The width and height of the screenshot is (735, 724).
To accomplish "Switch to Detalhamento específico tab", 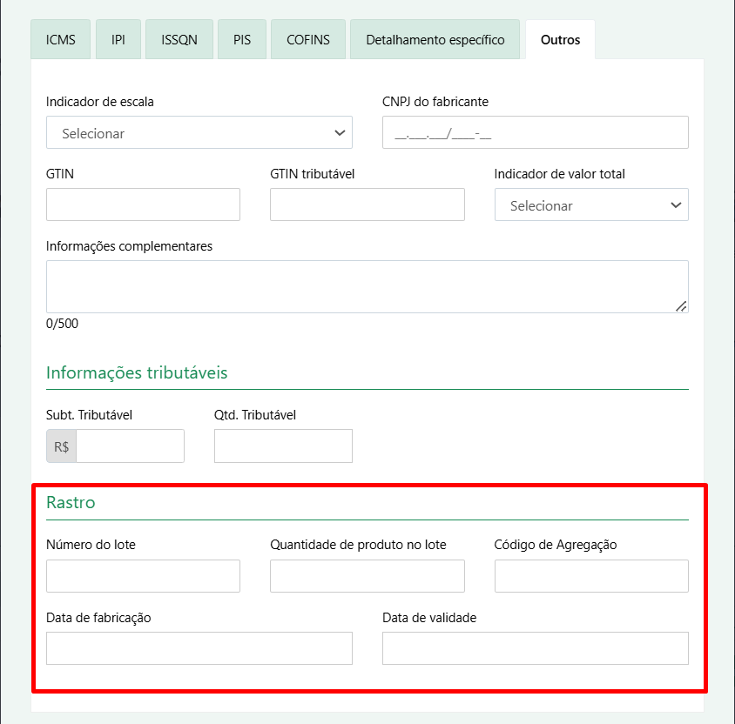I will tap(435, 40).
